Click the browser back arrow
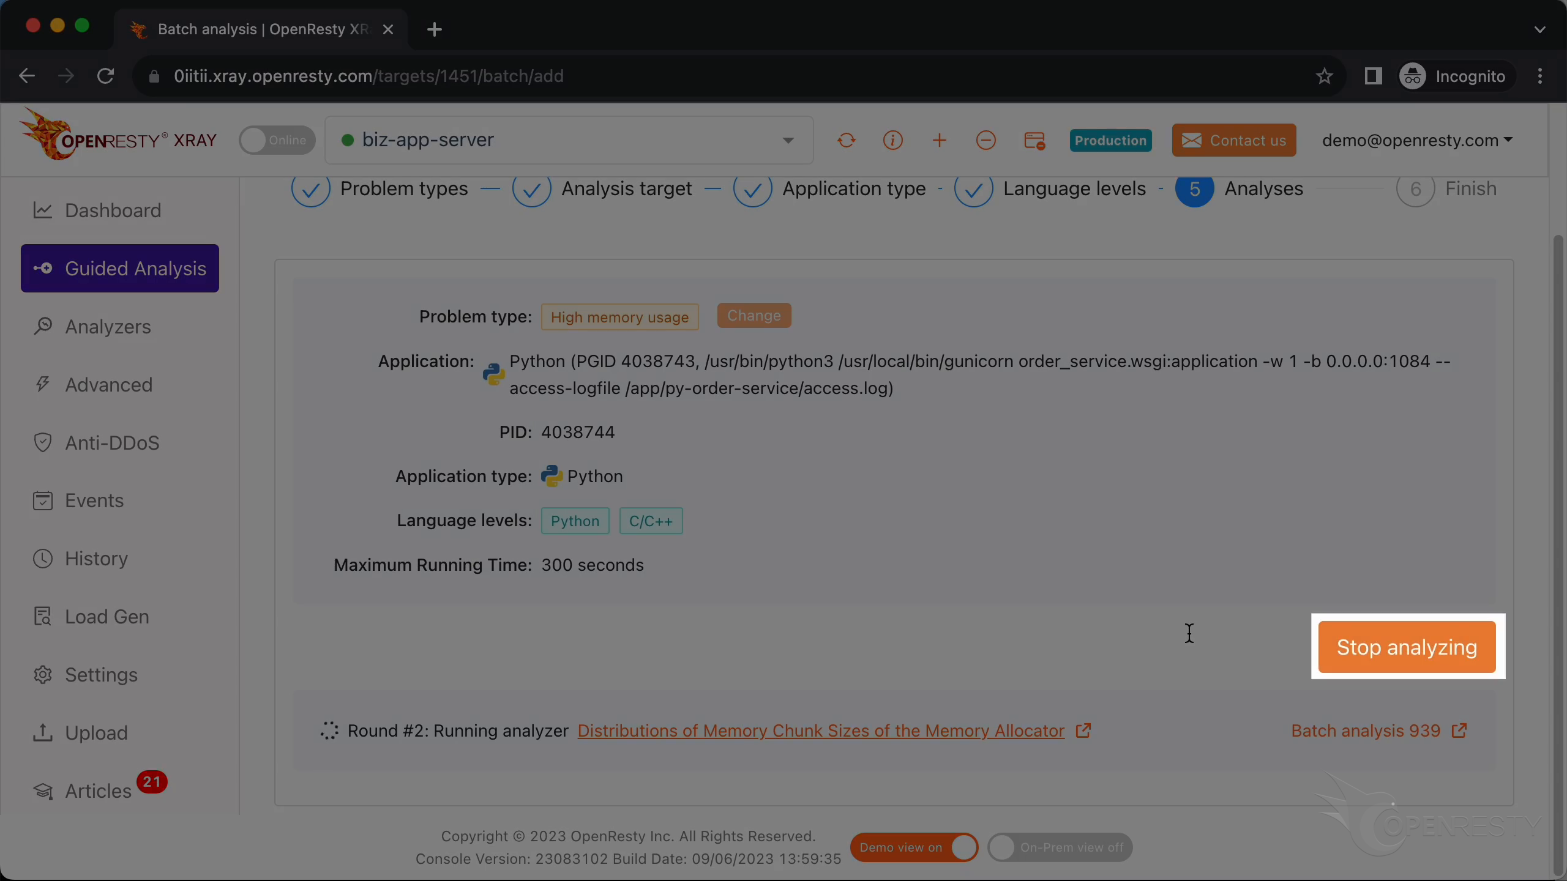 [27, 76]
